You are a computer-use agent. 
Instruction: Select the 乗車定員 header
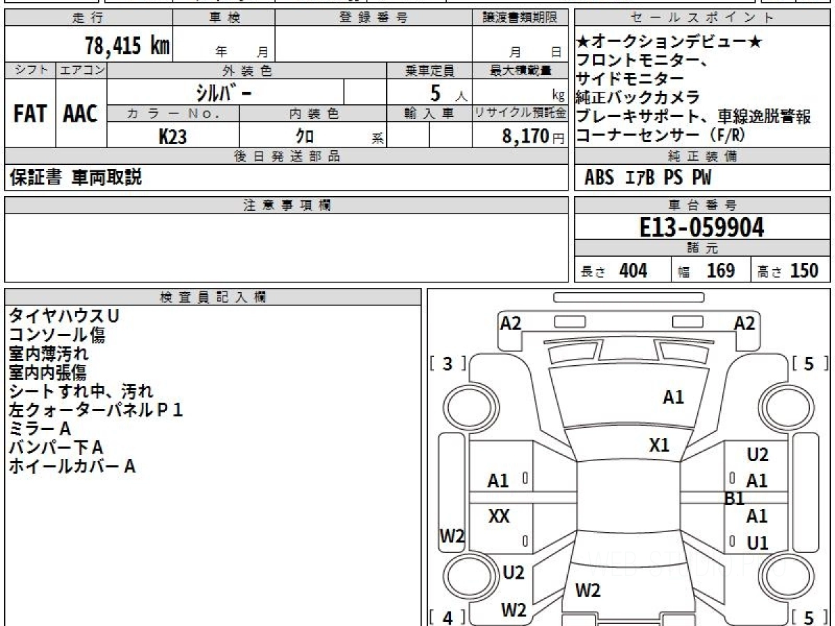point(429,70)
